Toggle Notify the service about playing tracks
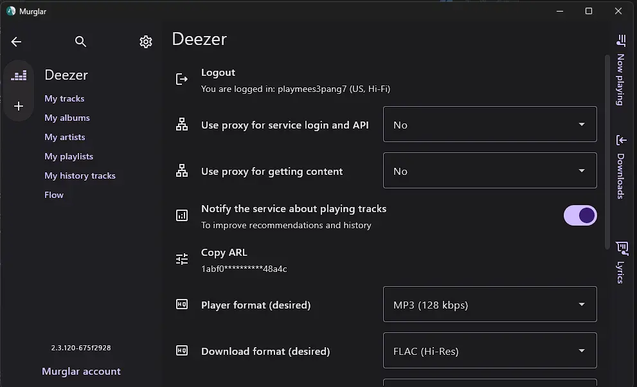The height and width of the screenshot is (387, 637). (x=580, y=215)
